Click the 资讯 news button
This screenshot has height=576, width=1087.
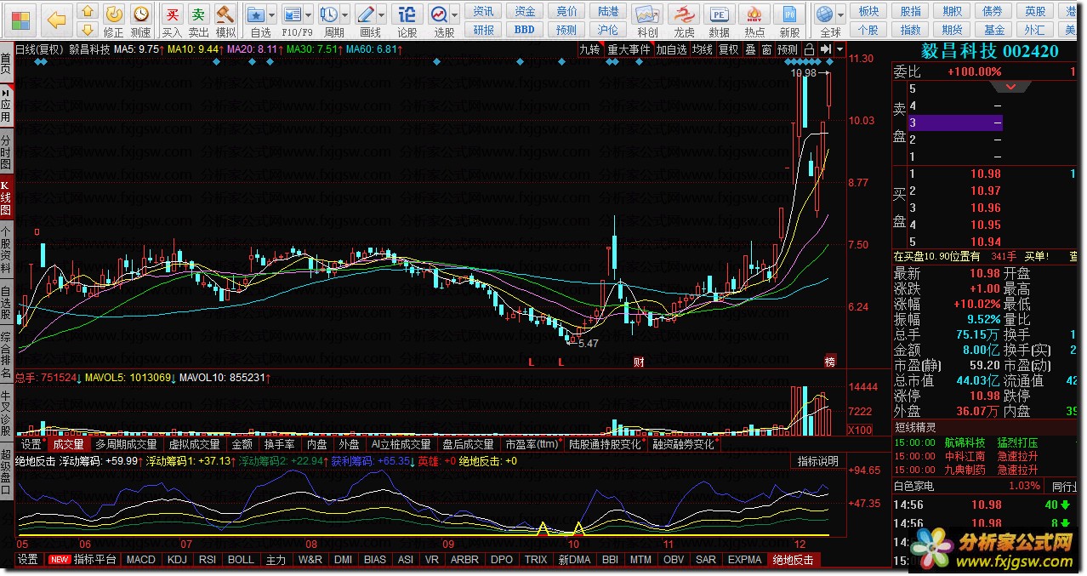pos(484,11)
